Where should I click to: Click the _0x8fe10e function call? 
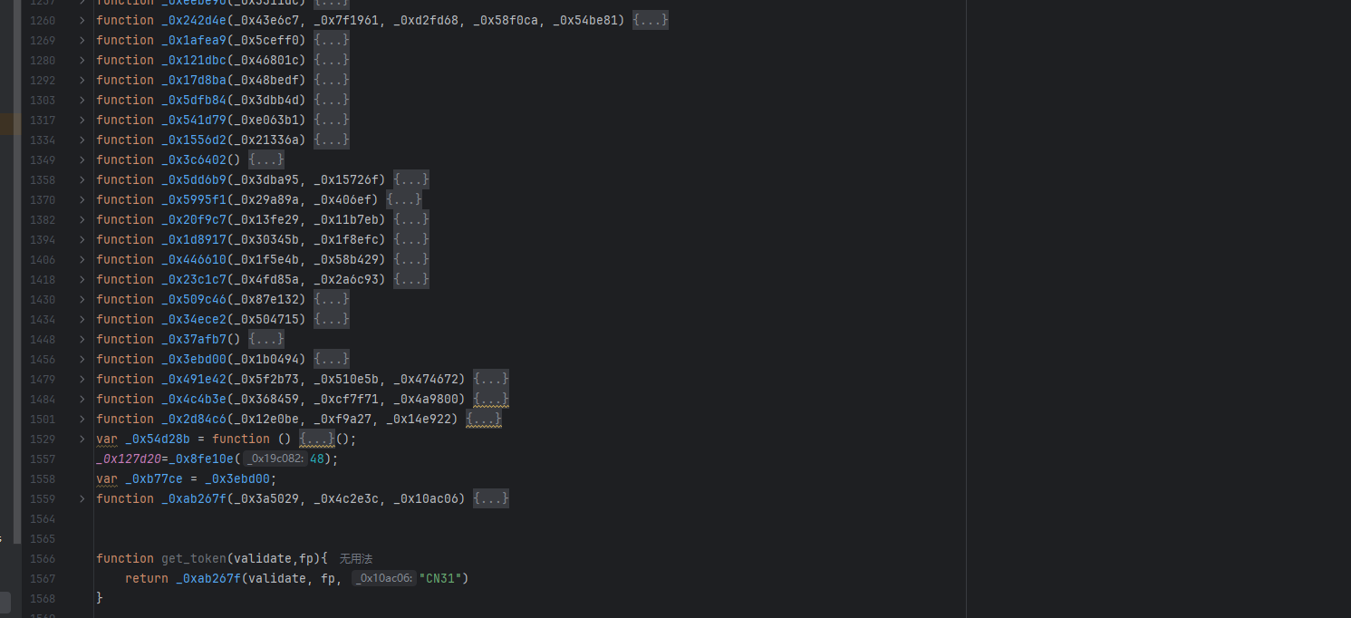click(x=201, y=459)
